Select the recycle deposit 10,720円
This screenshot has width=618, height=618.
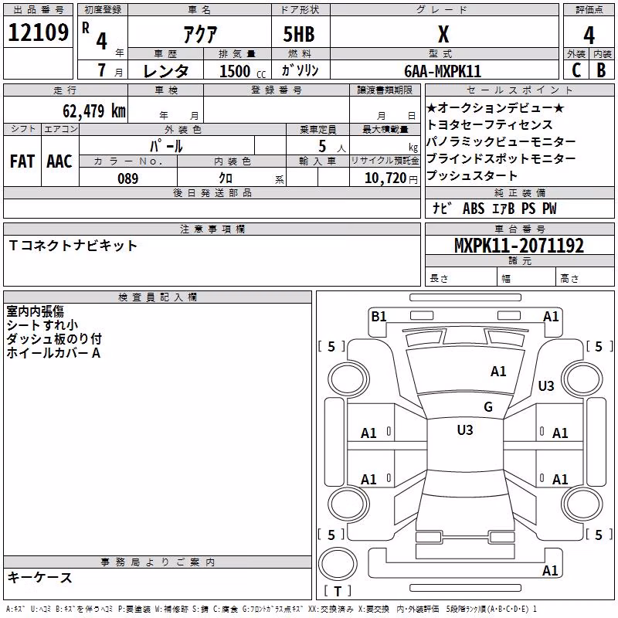point(391,178)
